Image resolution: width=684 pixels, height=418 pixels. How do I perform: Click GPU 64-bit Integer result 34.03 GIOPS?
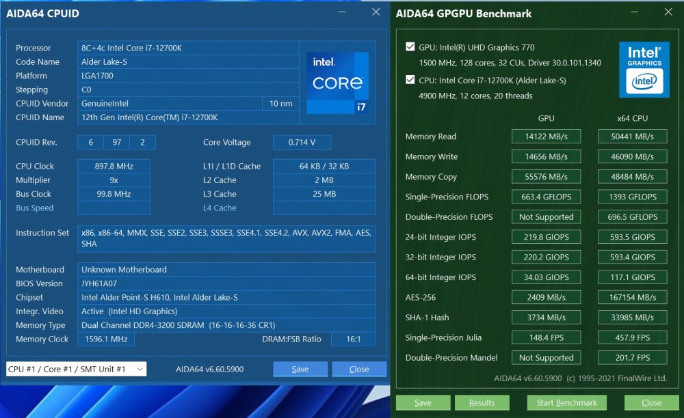click(546, 277)
